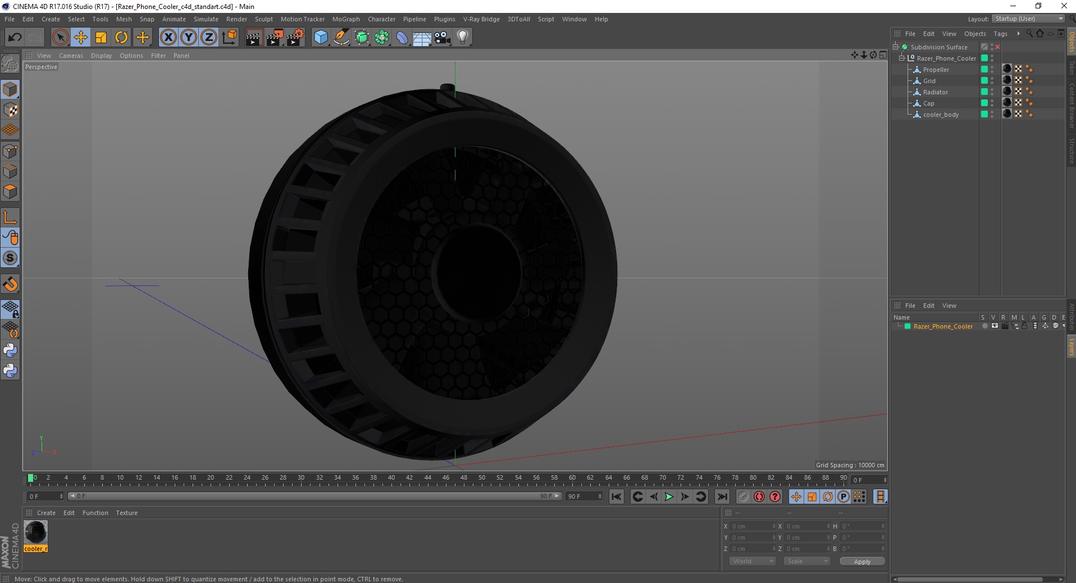
Task: Open the Layout Startup dropdown
Action: [1028, 19]
